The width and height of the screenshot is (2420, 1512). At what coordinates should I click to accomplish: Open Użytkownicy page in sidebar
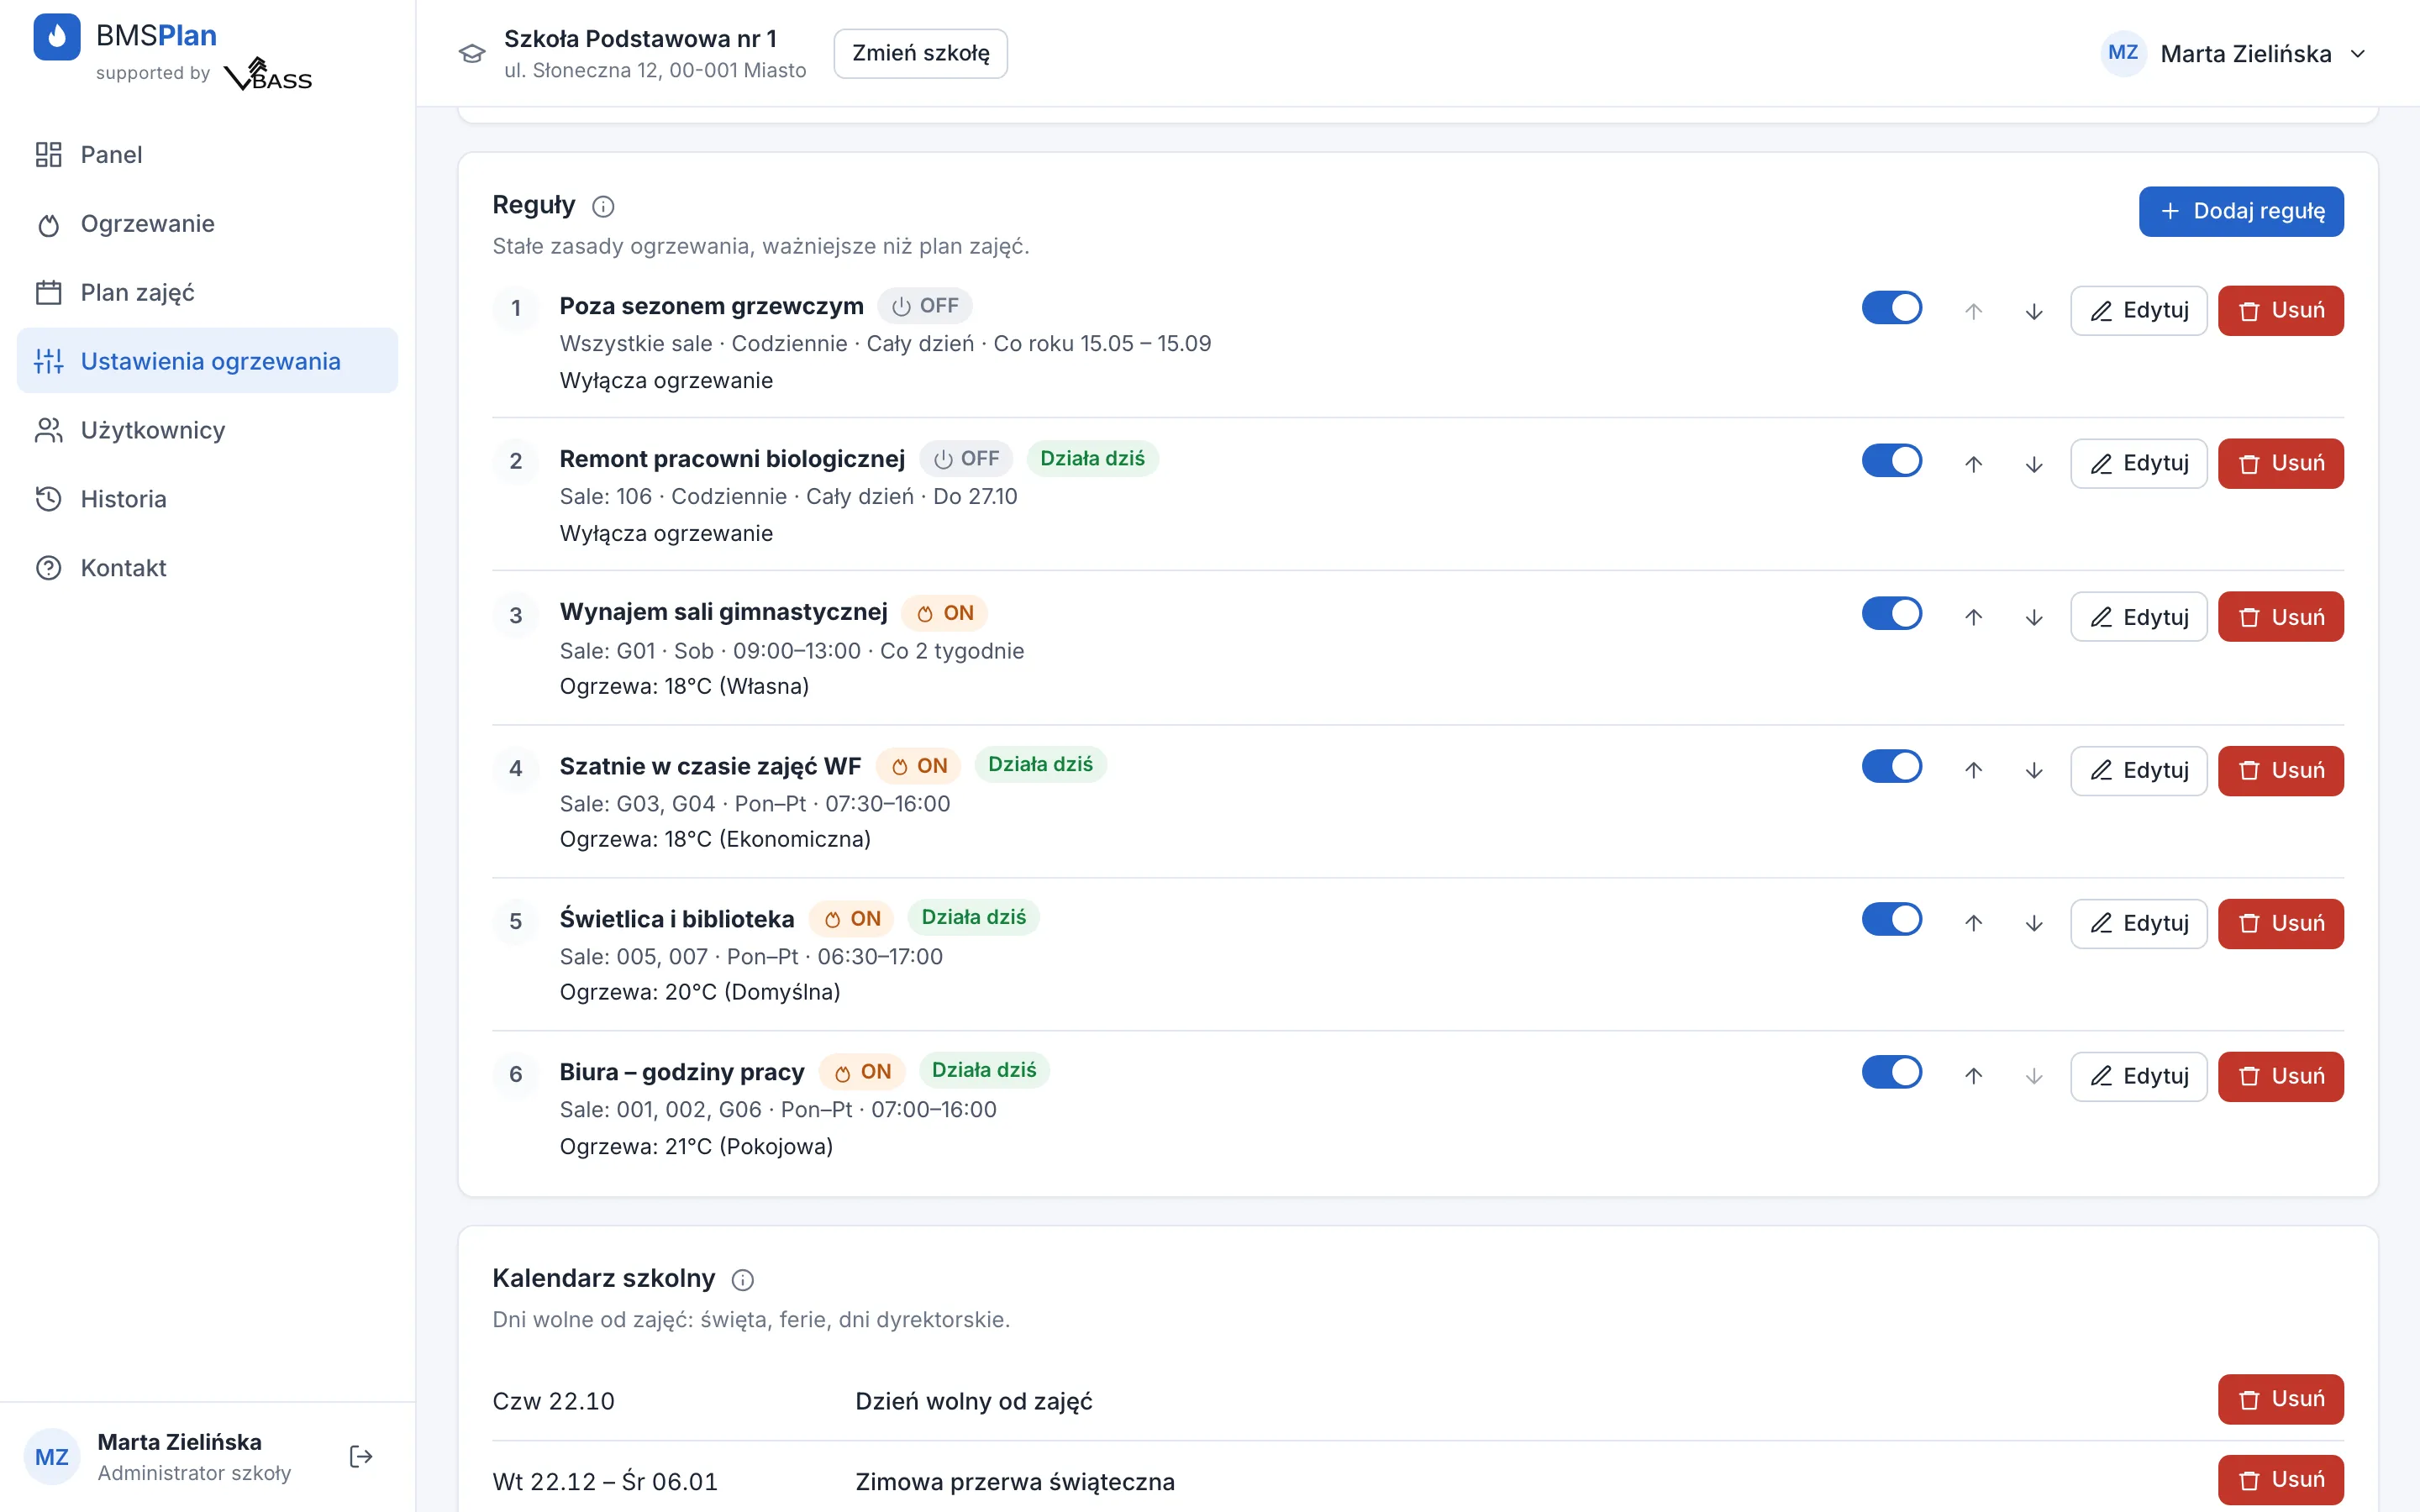point(208,430)
